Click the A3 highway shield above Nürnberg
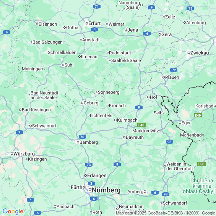Image resolution: width=216 pixels, height=216 pixels. 91,184
